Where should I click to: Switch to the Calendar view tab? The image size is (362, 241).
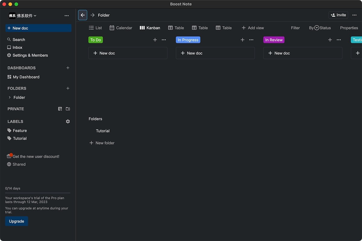121,28
